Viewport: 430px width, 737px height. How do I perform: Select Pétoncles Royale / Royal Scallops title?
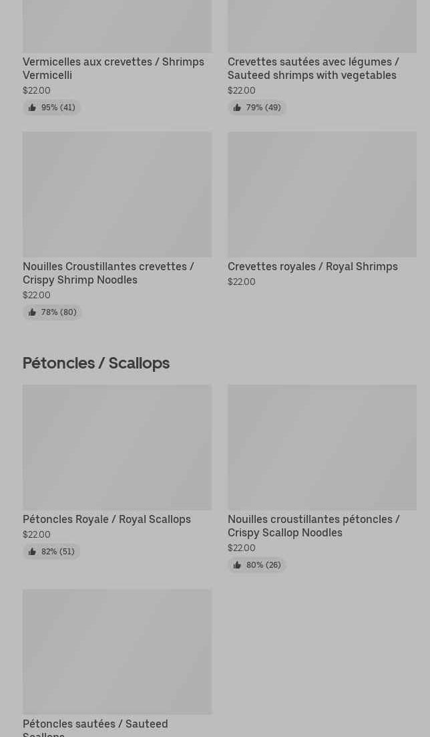[x=107, y=519]
